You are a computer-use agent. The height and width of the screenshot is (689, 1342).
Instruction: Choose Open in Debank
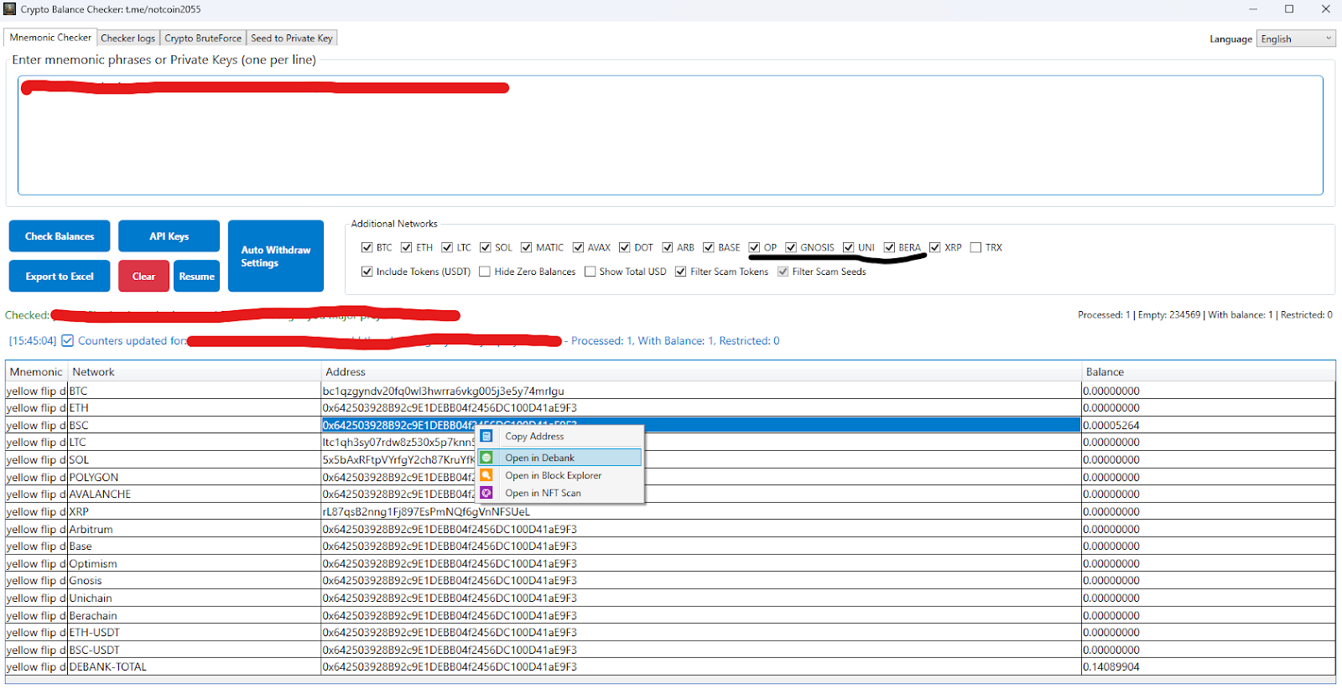pos(560,458)
